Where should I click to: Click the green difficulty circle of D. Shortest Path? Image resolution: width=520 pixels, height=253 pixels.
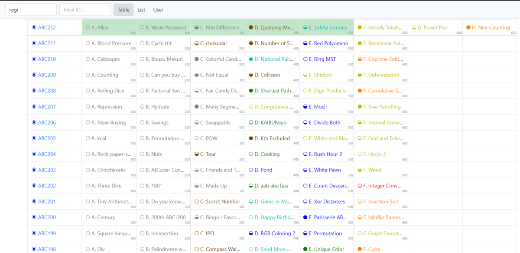click(x=251, y=91)
